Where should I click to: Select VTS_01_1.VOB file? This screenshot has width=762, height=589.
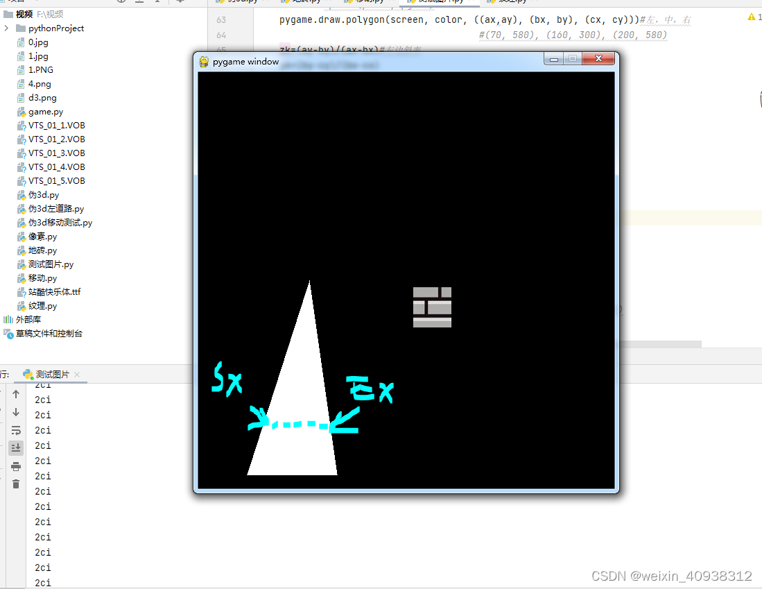51,126
